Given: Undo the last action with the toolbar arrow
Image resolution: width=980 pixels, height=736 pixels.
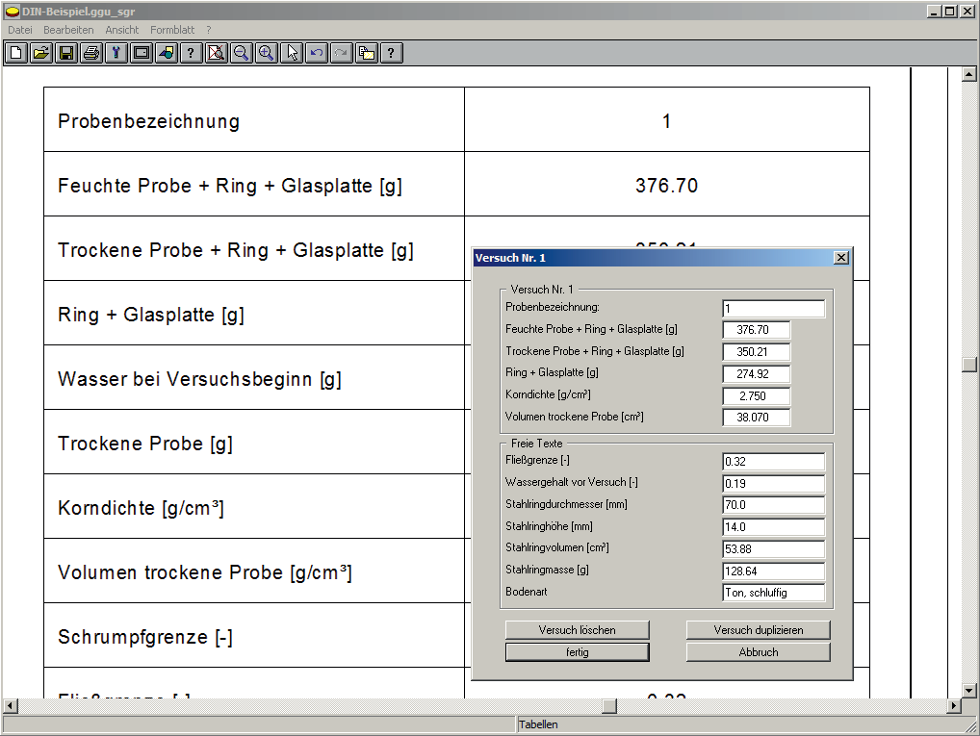Looking at the screenshot, I should pos(317,53).
